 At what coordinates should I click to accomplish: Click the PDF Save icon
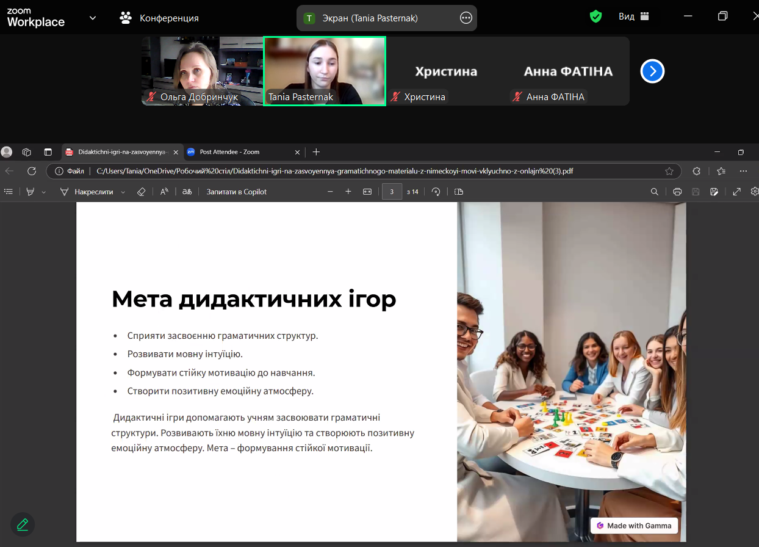[696, 192]
